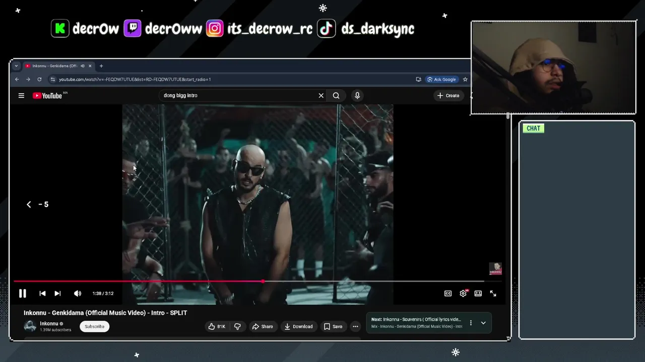Skip to the next video
The width and height of the screenshot is (645, 362).
click(x=57, y=293)
